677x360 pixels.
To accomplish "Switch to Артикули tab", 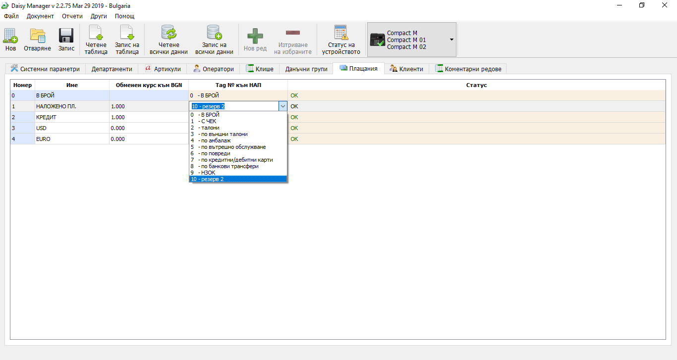I will (163, 69).
